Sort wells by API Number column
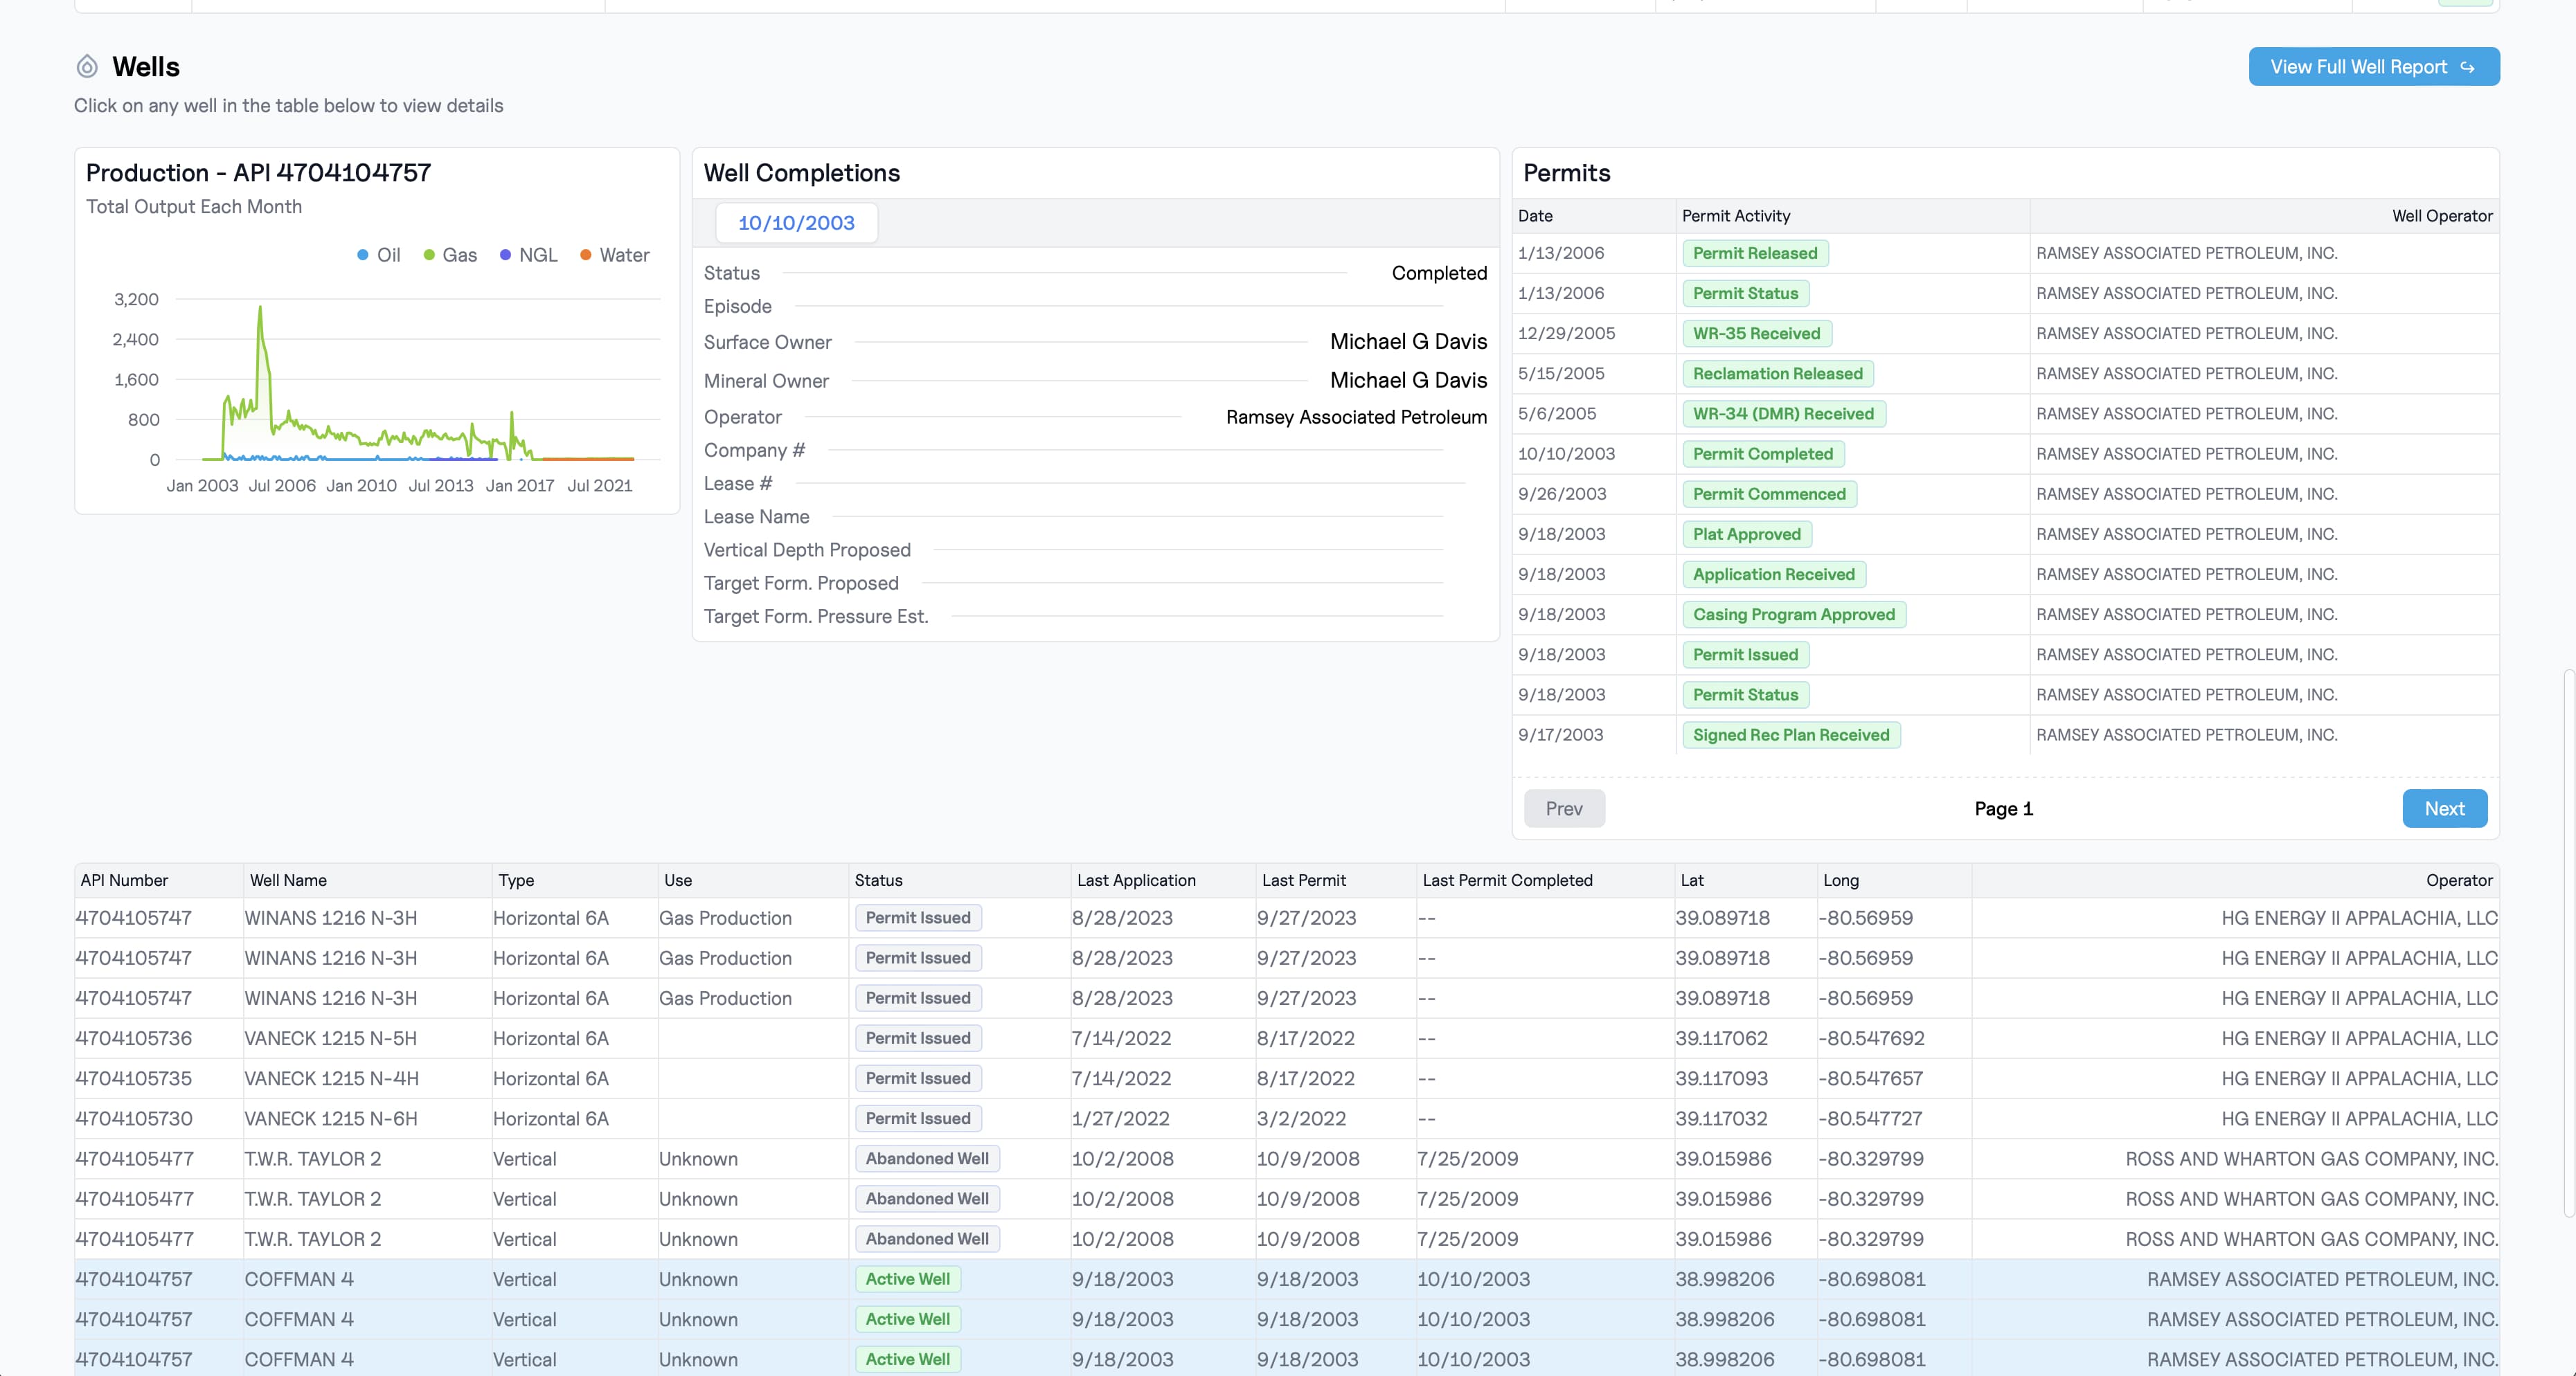This screenshot has width=2576, height=1376. point(124,880)
